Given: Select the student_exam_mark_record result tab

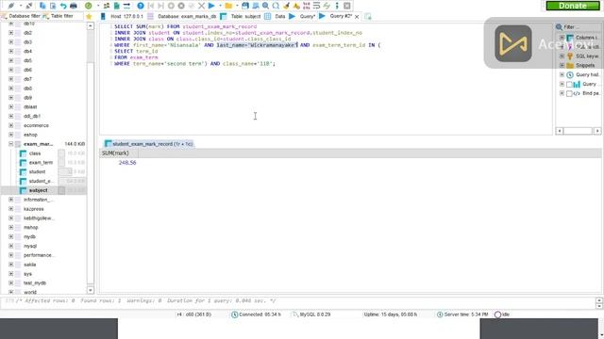Looking at the screenshot, I should (149, 144).
